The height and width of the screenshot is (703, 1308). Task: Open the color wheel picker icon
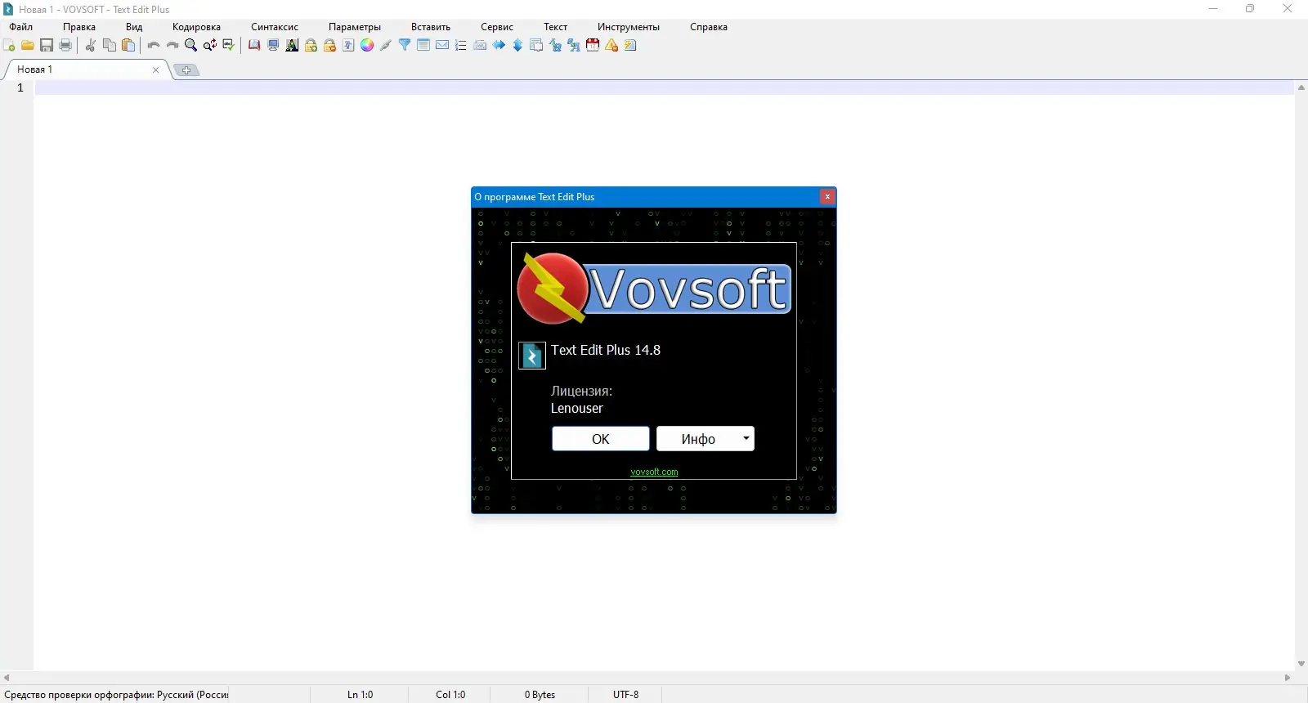point(367,46)
